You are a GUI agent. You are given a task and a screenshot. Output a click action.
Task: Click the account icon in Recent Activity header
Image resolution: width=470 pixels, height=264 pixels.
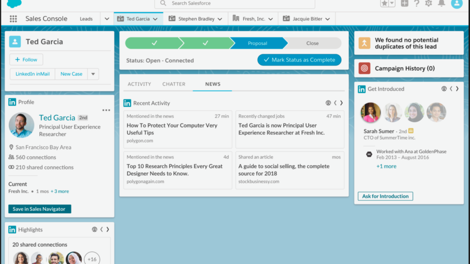(x=328, y=103)
